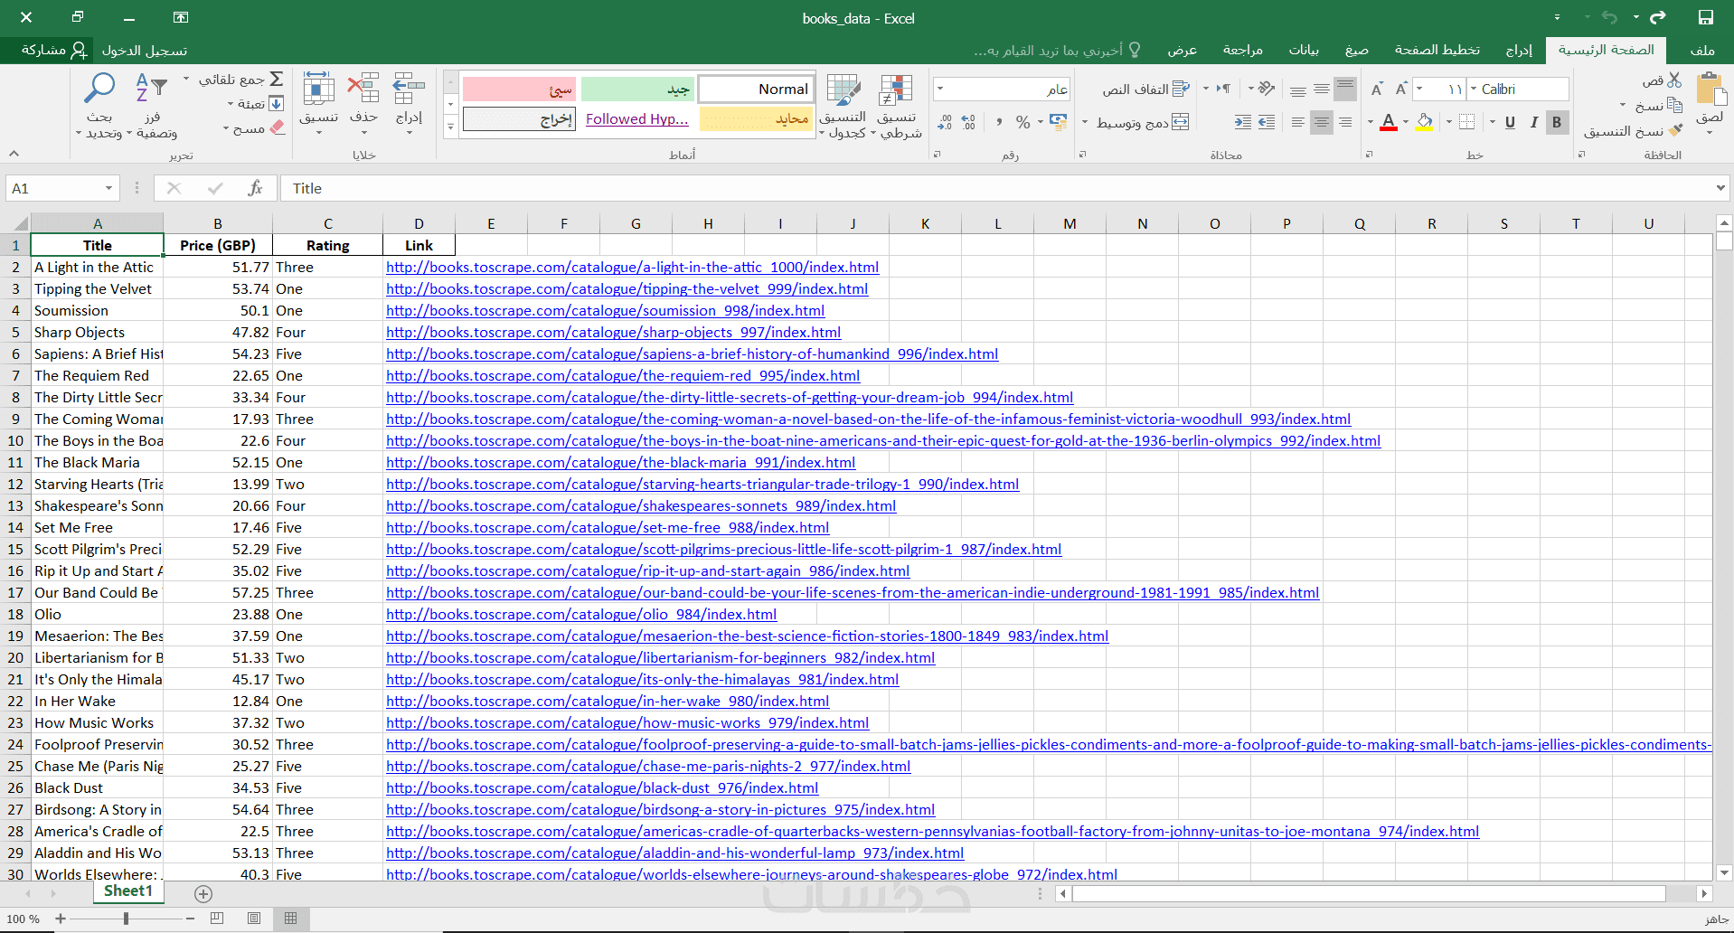This screenshot has height=933, width=1734.
Task: Switch to the Review (مراجعة) tab
Action: 1243,50
